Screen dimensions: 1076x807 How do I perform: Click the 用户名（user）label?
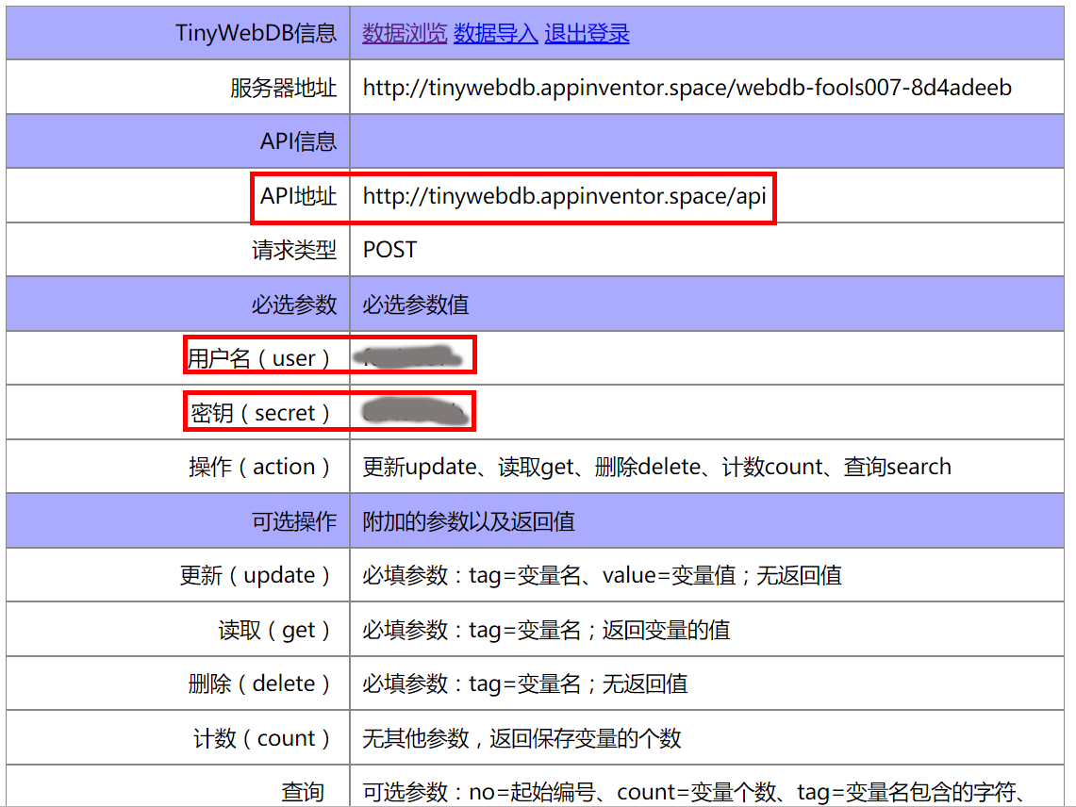[x=261, y=358]
